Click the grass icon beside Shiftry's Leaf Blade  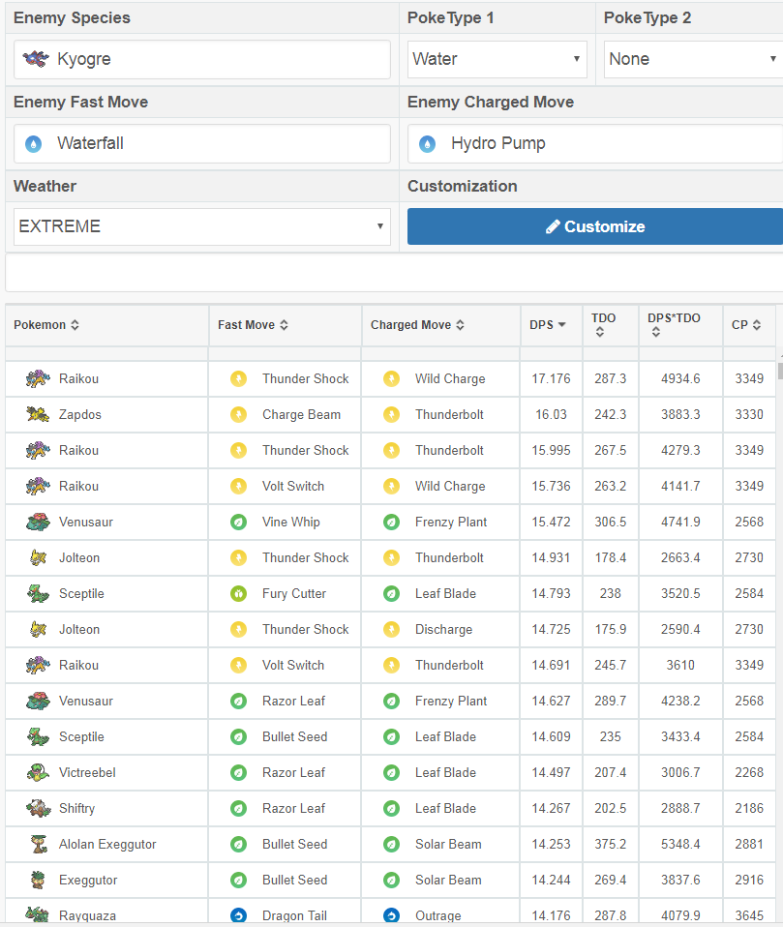tap(391, 808)
